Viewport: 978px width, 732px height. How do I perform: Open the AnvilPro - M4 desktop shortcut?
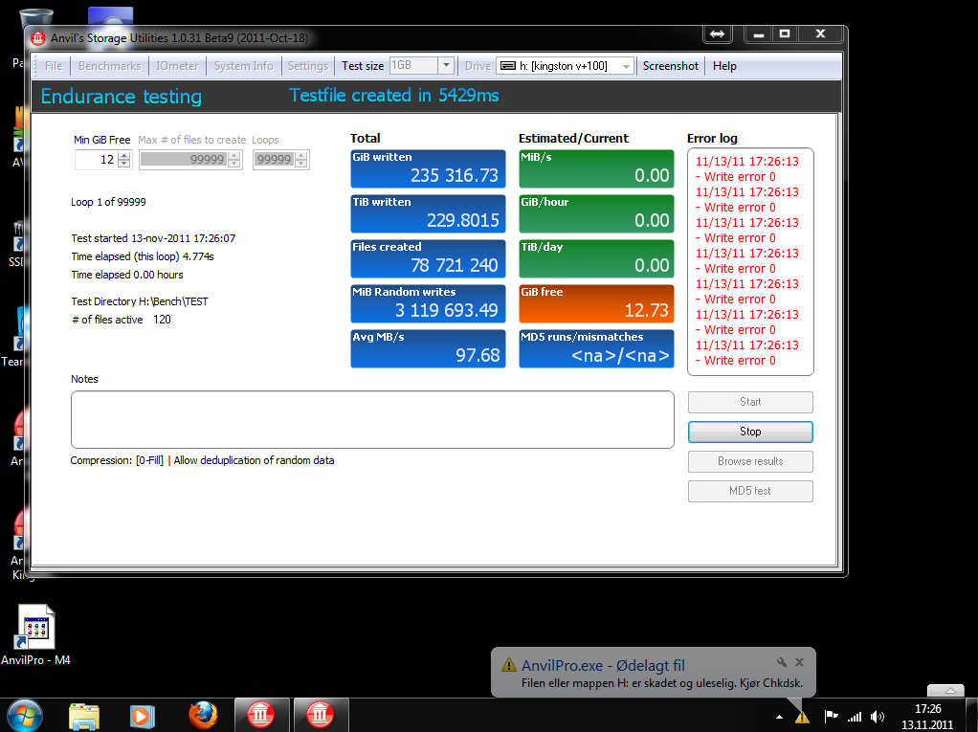click(x=35, y=634)
